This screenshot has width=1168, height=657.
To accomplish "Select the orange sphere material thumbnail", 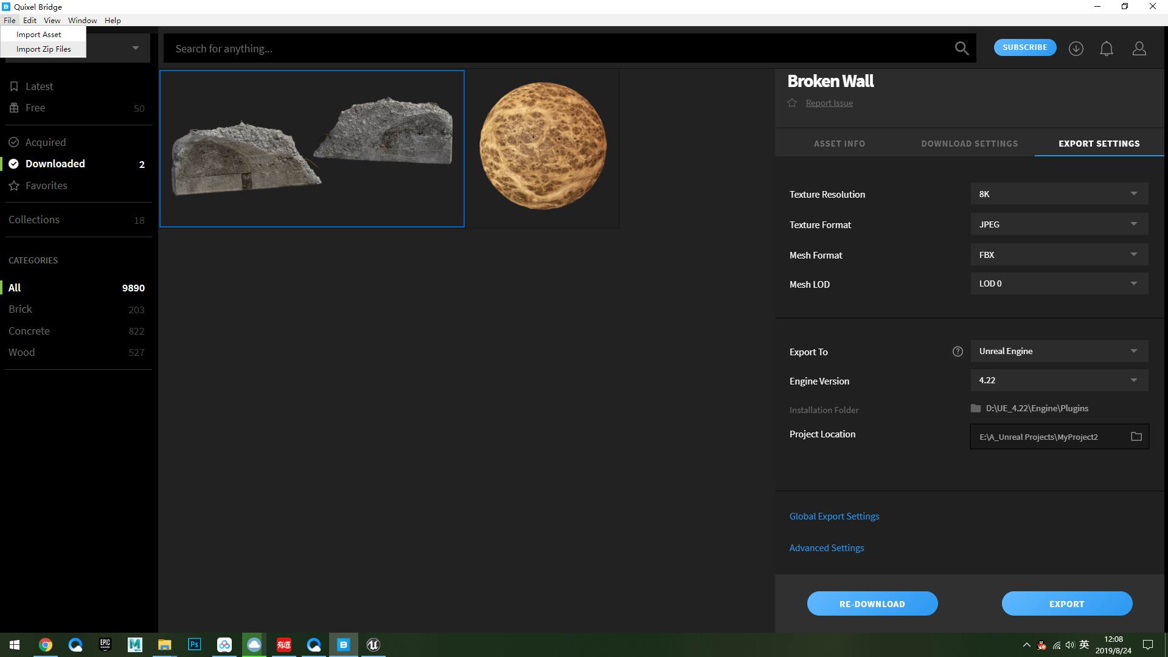I will click(x=543, y=148).
